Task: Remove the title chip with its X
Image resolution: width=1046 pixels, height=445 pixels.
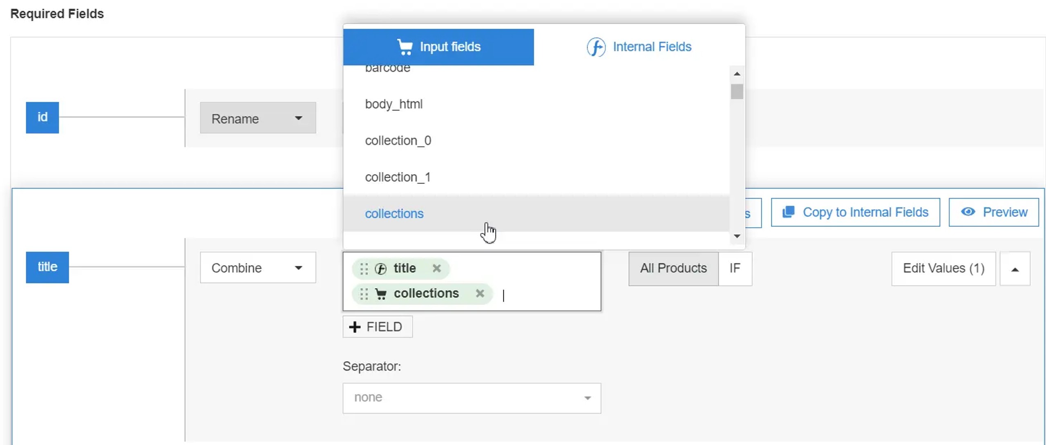Action: (436, 268)
